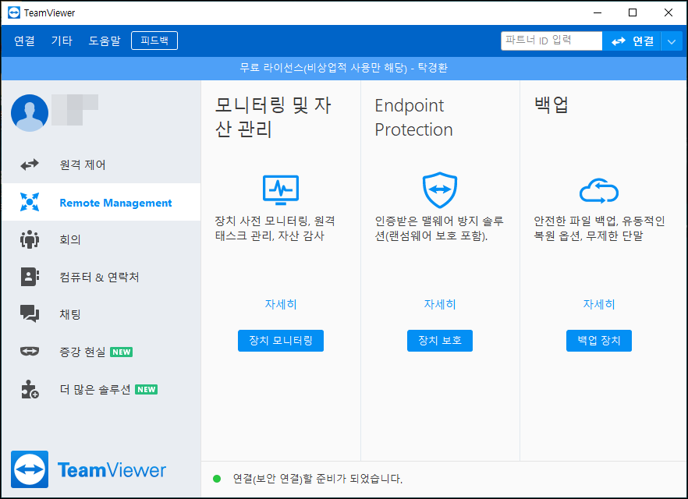Viewport: 688px width, 499px height.
Task: Close the TeamViewer window
Action: [668, 12]
